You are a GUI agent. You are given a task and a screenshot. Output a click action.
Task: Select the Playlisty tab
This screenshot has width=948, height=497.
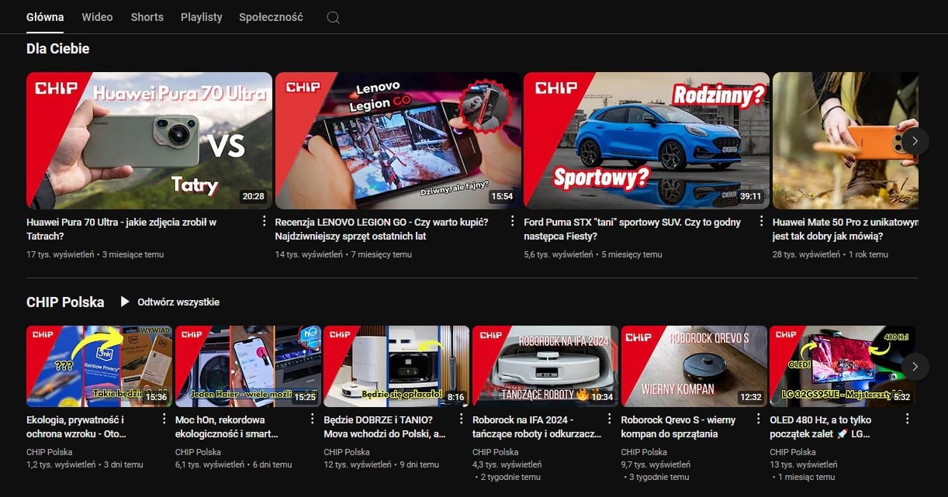pyautogui.click(x=201, y=16)
